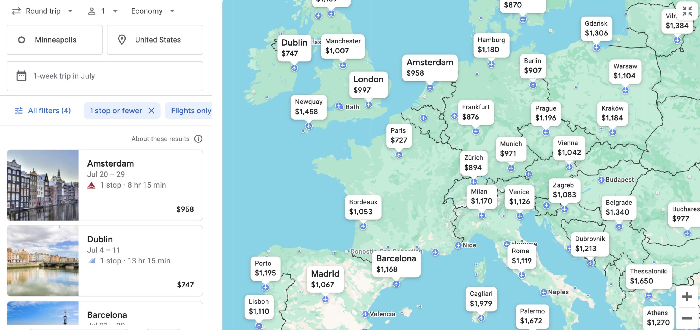The height and width of the screenshot is (330, 700).
Task: Click the info icon beside About these results
Action: [199, 139]
